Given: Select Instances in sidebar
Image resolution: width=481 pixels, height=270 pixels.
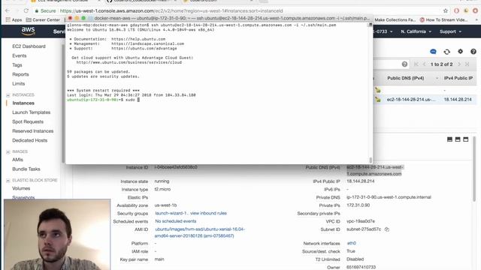Looking at the screenshot, I should [x=23, y=103].
